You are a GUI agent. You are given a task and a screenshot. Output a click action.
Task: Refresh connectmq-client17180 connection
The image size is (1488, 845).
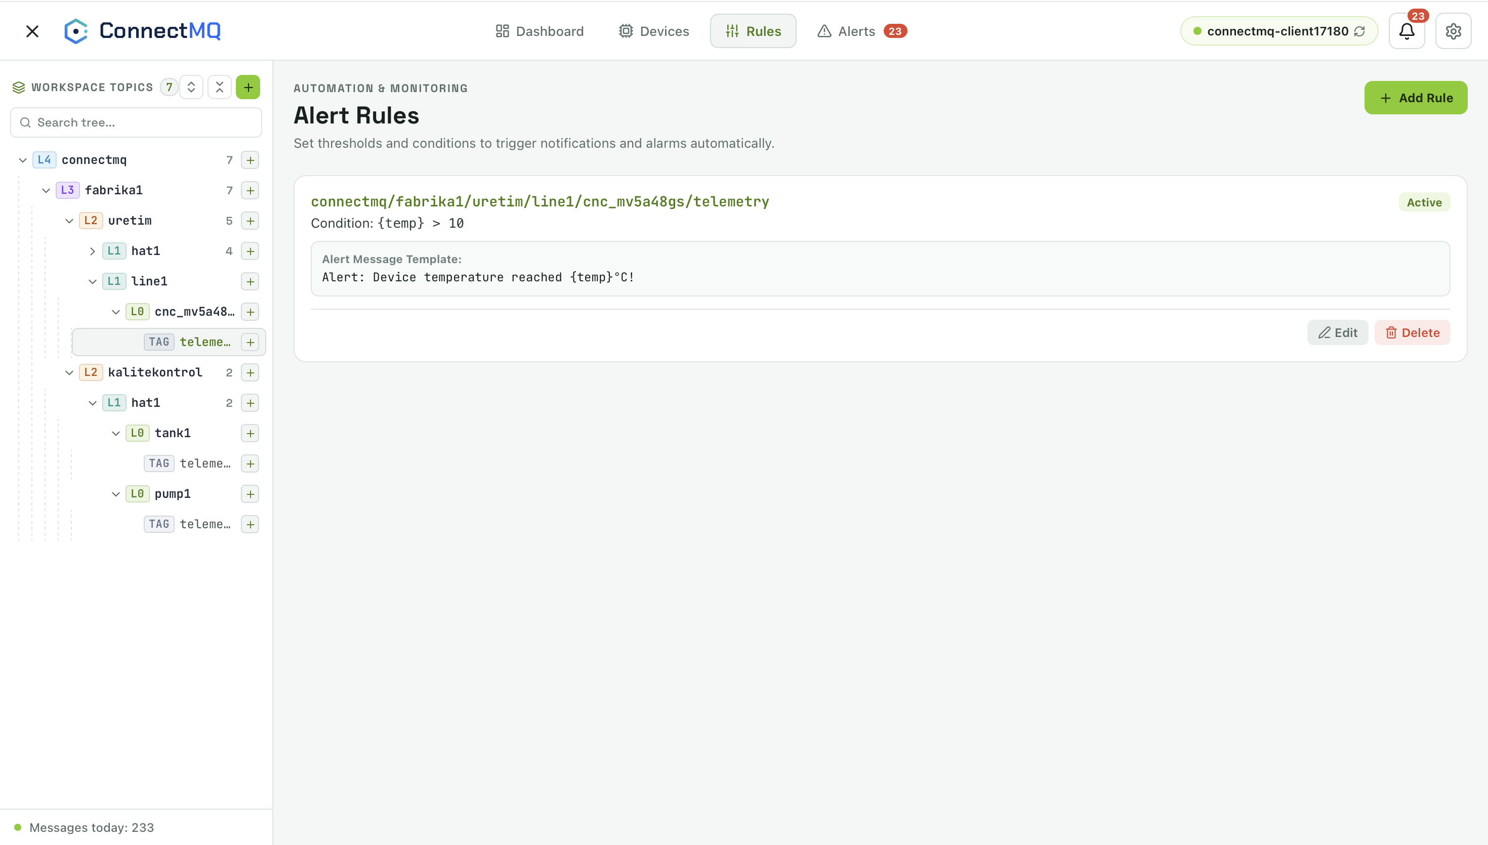[1360, 31]
